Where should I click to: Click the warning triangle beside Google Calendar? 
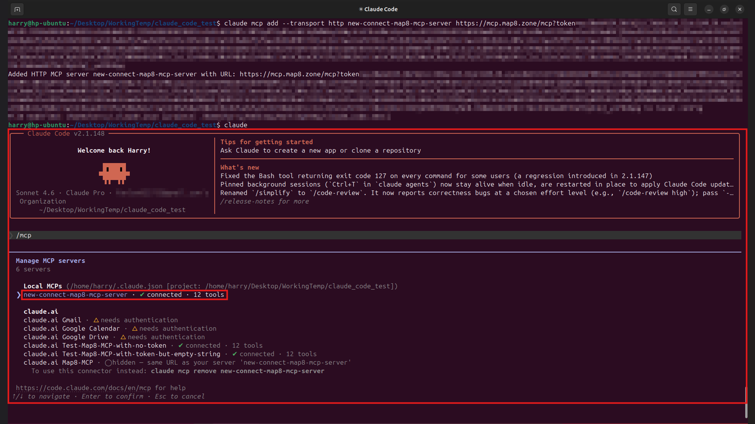click(x=135, y=329)
